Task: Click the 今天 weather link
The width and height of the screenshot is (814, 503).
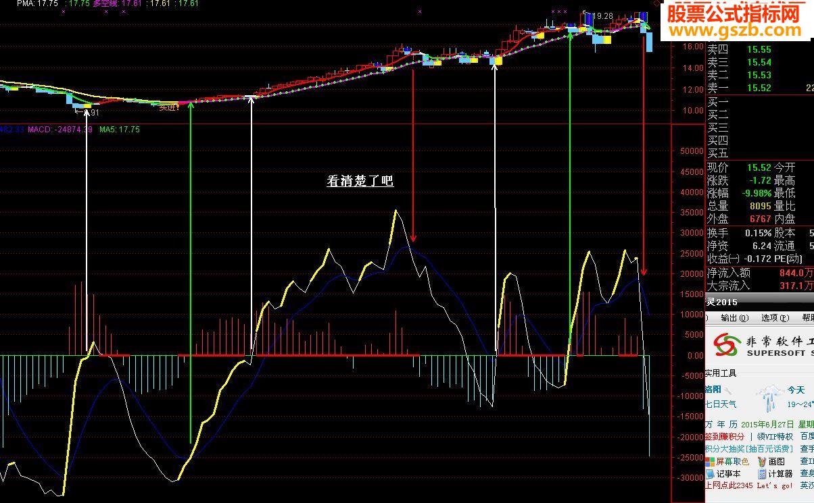Action: coord(796,390)
